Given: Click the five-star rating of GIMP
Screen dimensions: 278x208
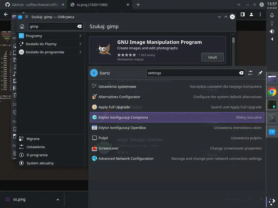Looking at the screenshot, I should click(127, 55).
